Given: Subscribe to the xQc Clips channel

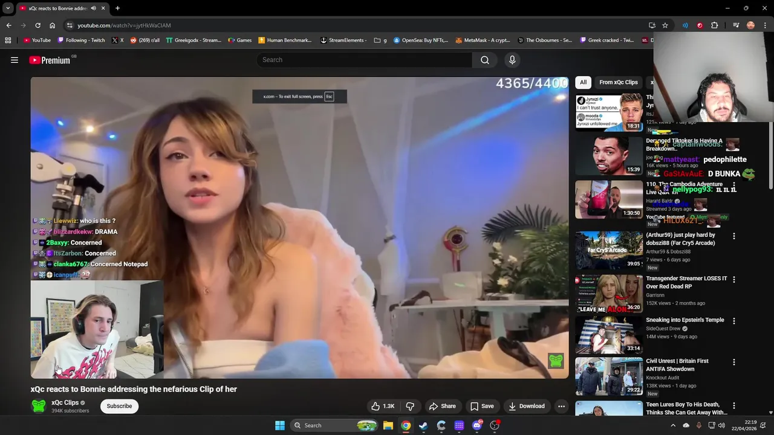Looking at the screenshot, I should [119, 406].
